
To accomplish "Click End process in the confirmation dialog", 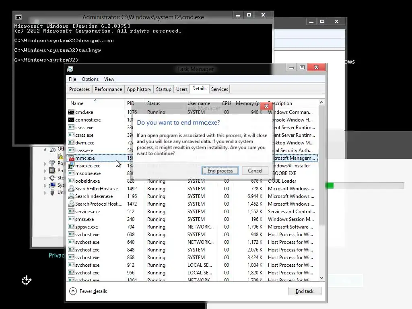I will (x=220, y=171).
